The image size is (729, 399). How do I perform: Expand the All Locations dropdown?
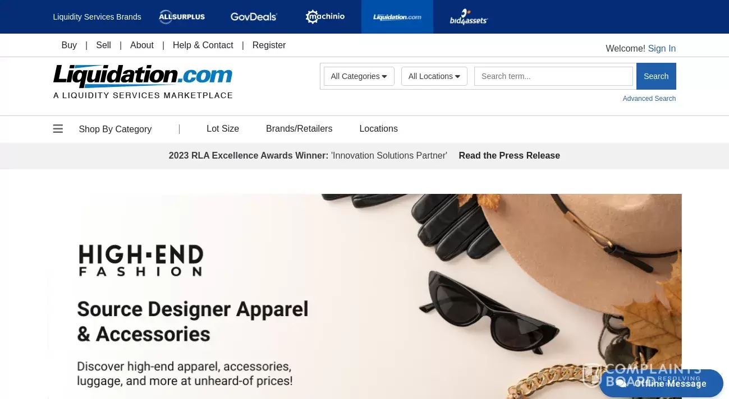click(x=434, y=76)
